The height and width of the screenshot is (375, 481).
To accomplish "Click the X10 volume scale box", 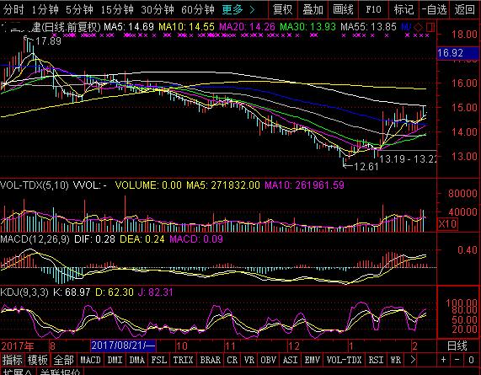I will click(447, 223).
